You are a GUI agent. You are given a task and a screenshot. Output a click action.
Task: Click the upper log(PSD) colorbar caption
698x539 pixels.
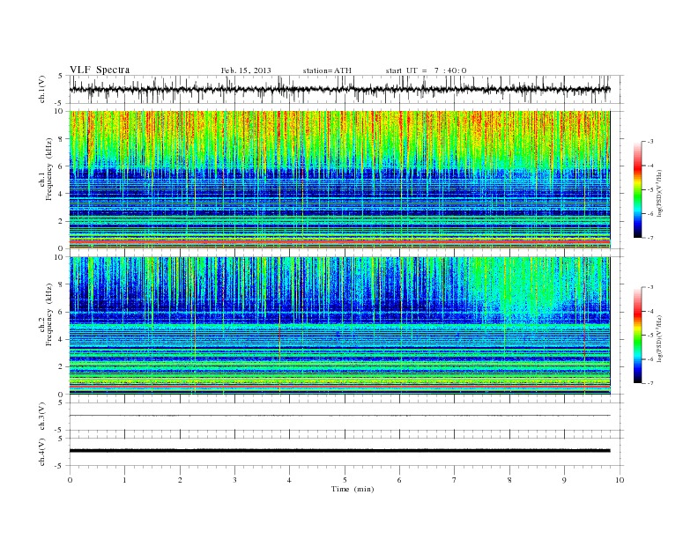coord(659,193)
